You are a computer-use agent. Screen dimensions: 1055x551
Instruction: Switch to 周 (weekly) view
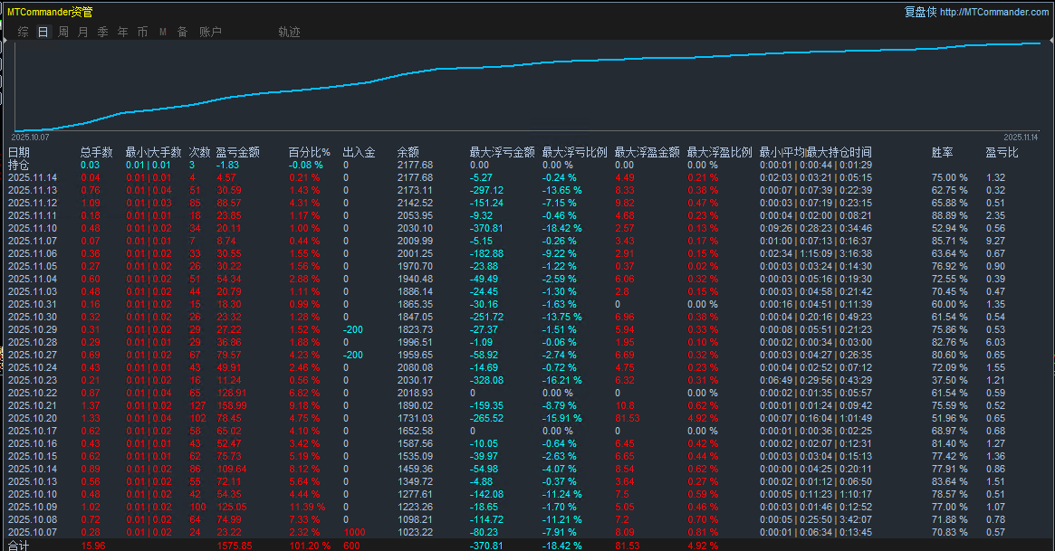62,31
